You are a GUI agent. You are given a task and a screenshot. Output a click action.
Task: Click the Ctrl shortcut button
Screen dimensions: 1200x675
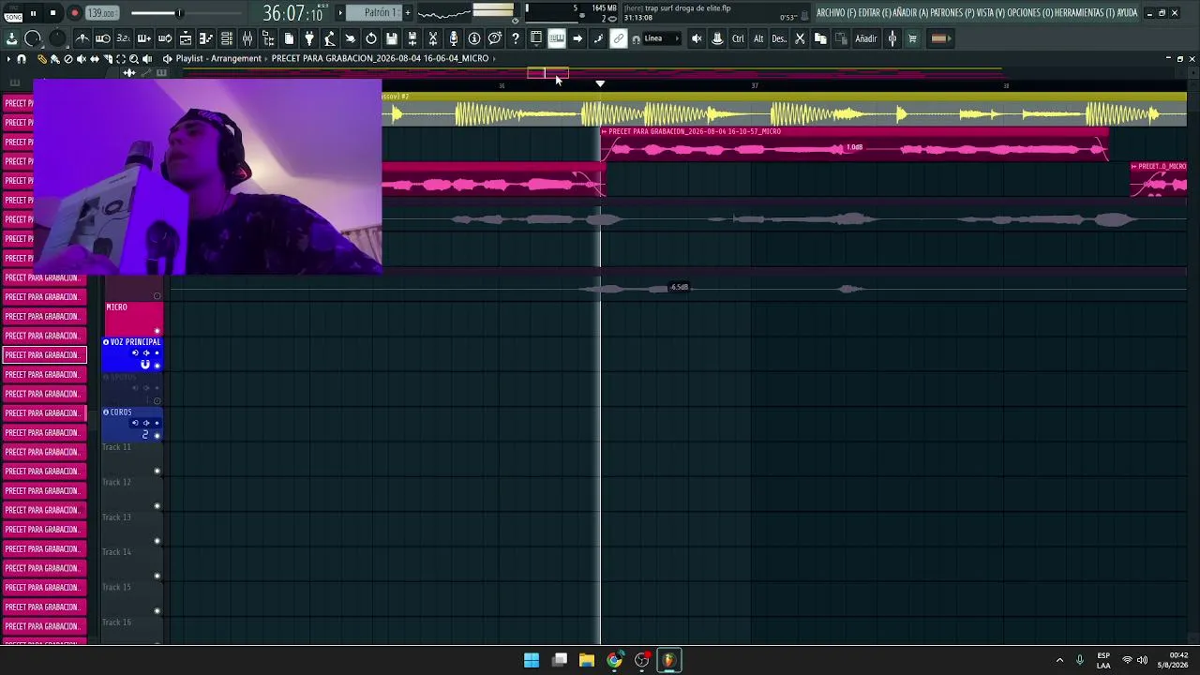(x=738, y=38)
